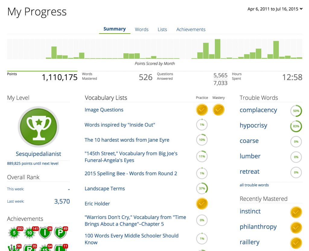Click the green shield badge with letter P
309x251 pixels.
[x=60, y=233]
